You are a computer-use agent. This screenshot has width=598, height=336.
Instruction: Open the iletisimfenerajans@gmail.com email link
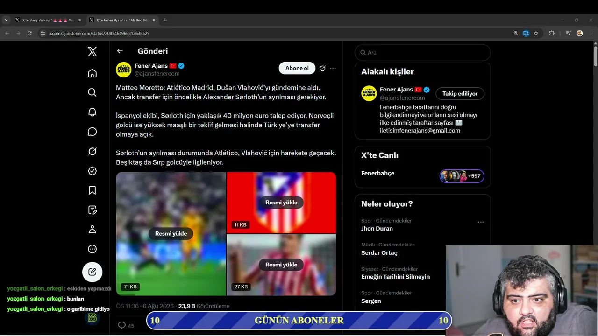(420, 131)
